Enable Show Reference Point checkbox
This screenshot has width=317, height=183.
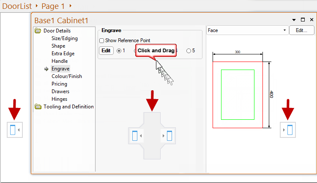101,41
